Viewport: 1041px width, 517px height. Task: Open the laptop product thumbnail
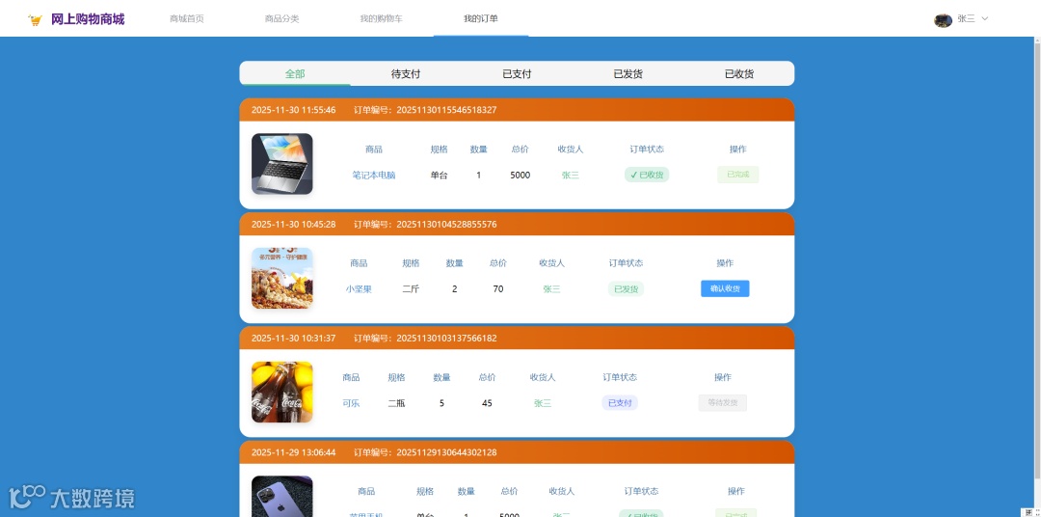(x=282, y=164)
